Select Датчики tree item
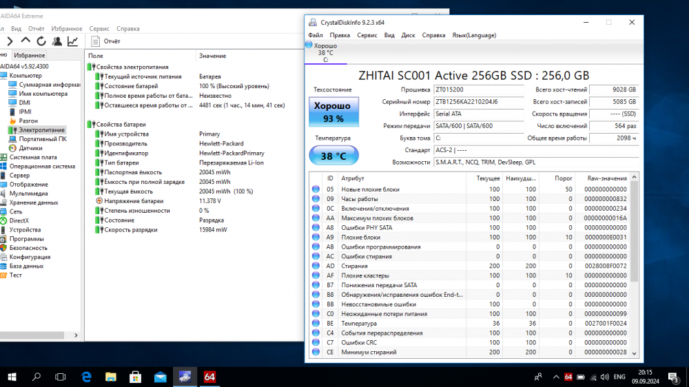The height and width of the screenshot is (387, 689). click(x=30, y=148)
